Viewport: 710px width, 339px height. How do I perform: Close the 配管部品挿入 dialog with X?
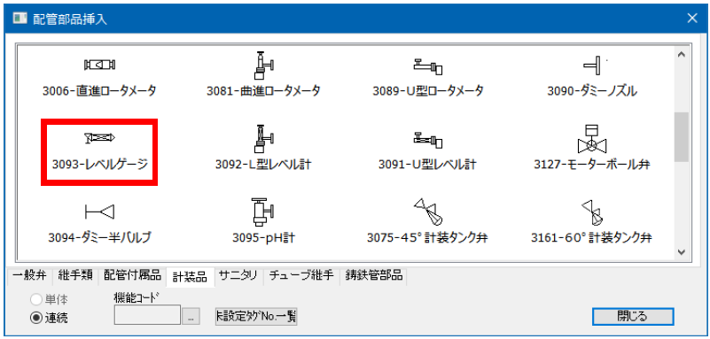pyautogui.click(x=692, y=18)
